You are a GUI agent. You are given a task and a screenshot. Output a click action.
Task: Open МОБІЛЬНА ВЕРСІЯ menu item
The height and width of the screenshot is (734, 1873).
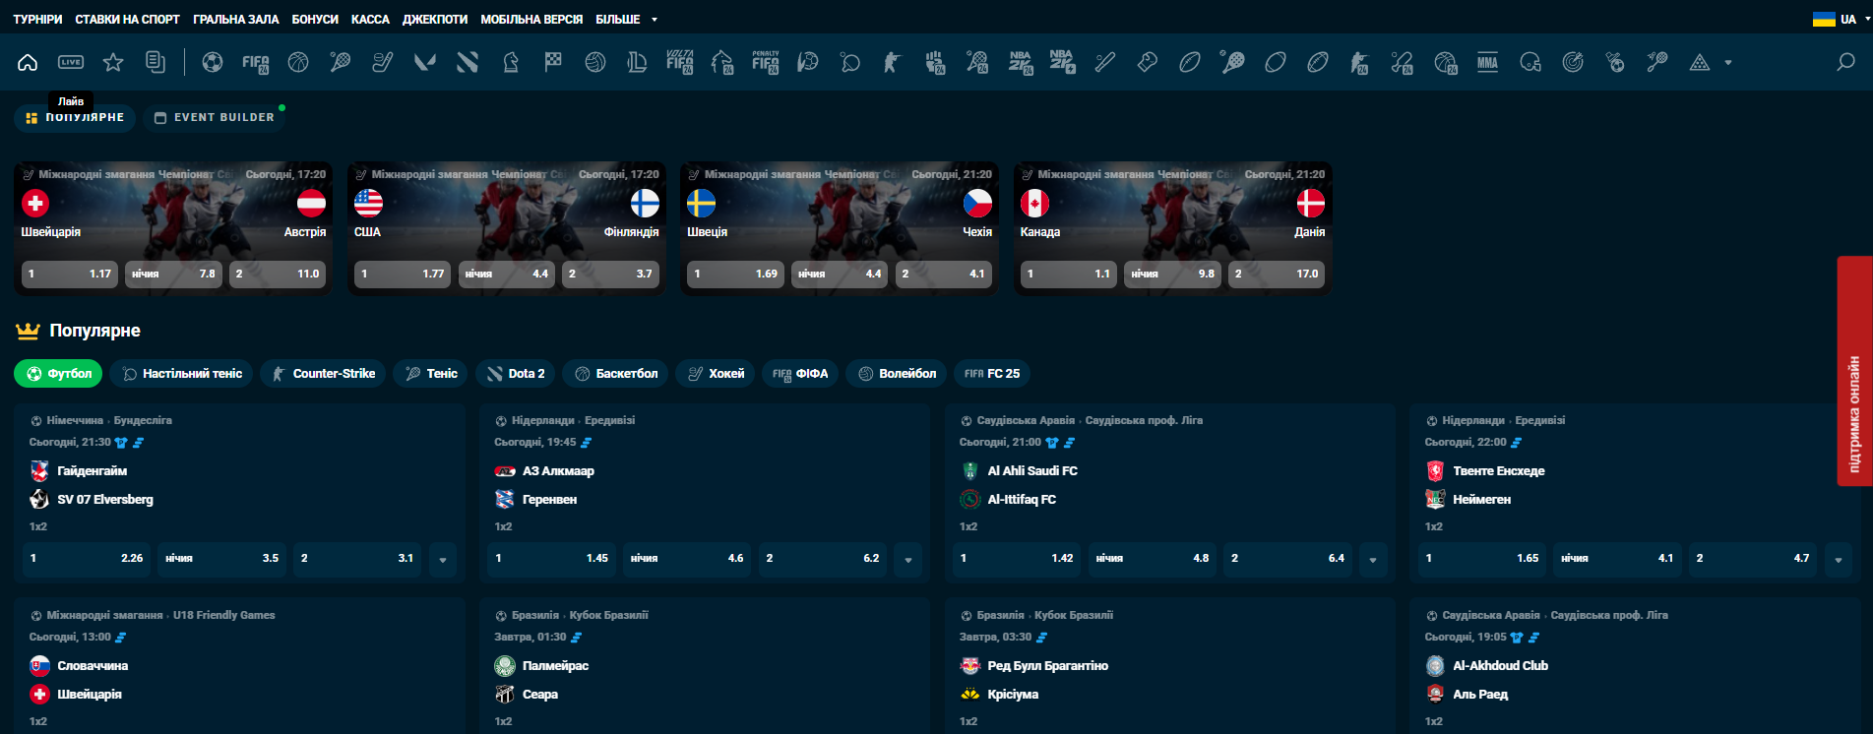click(531, 19)
